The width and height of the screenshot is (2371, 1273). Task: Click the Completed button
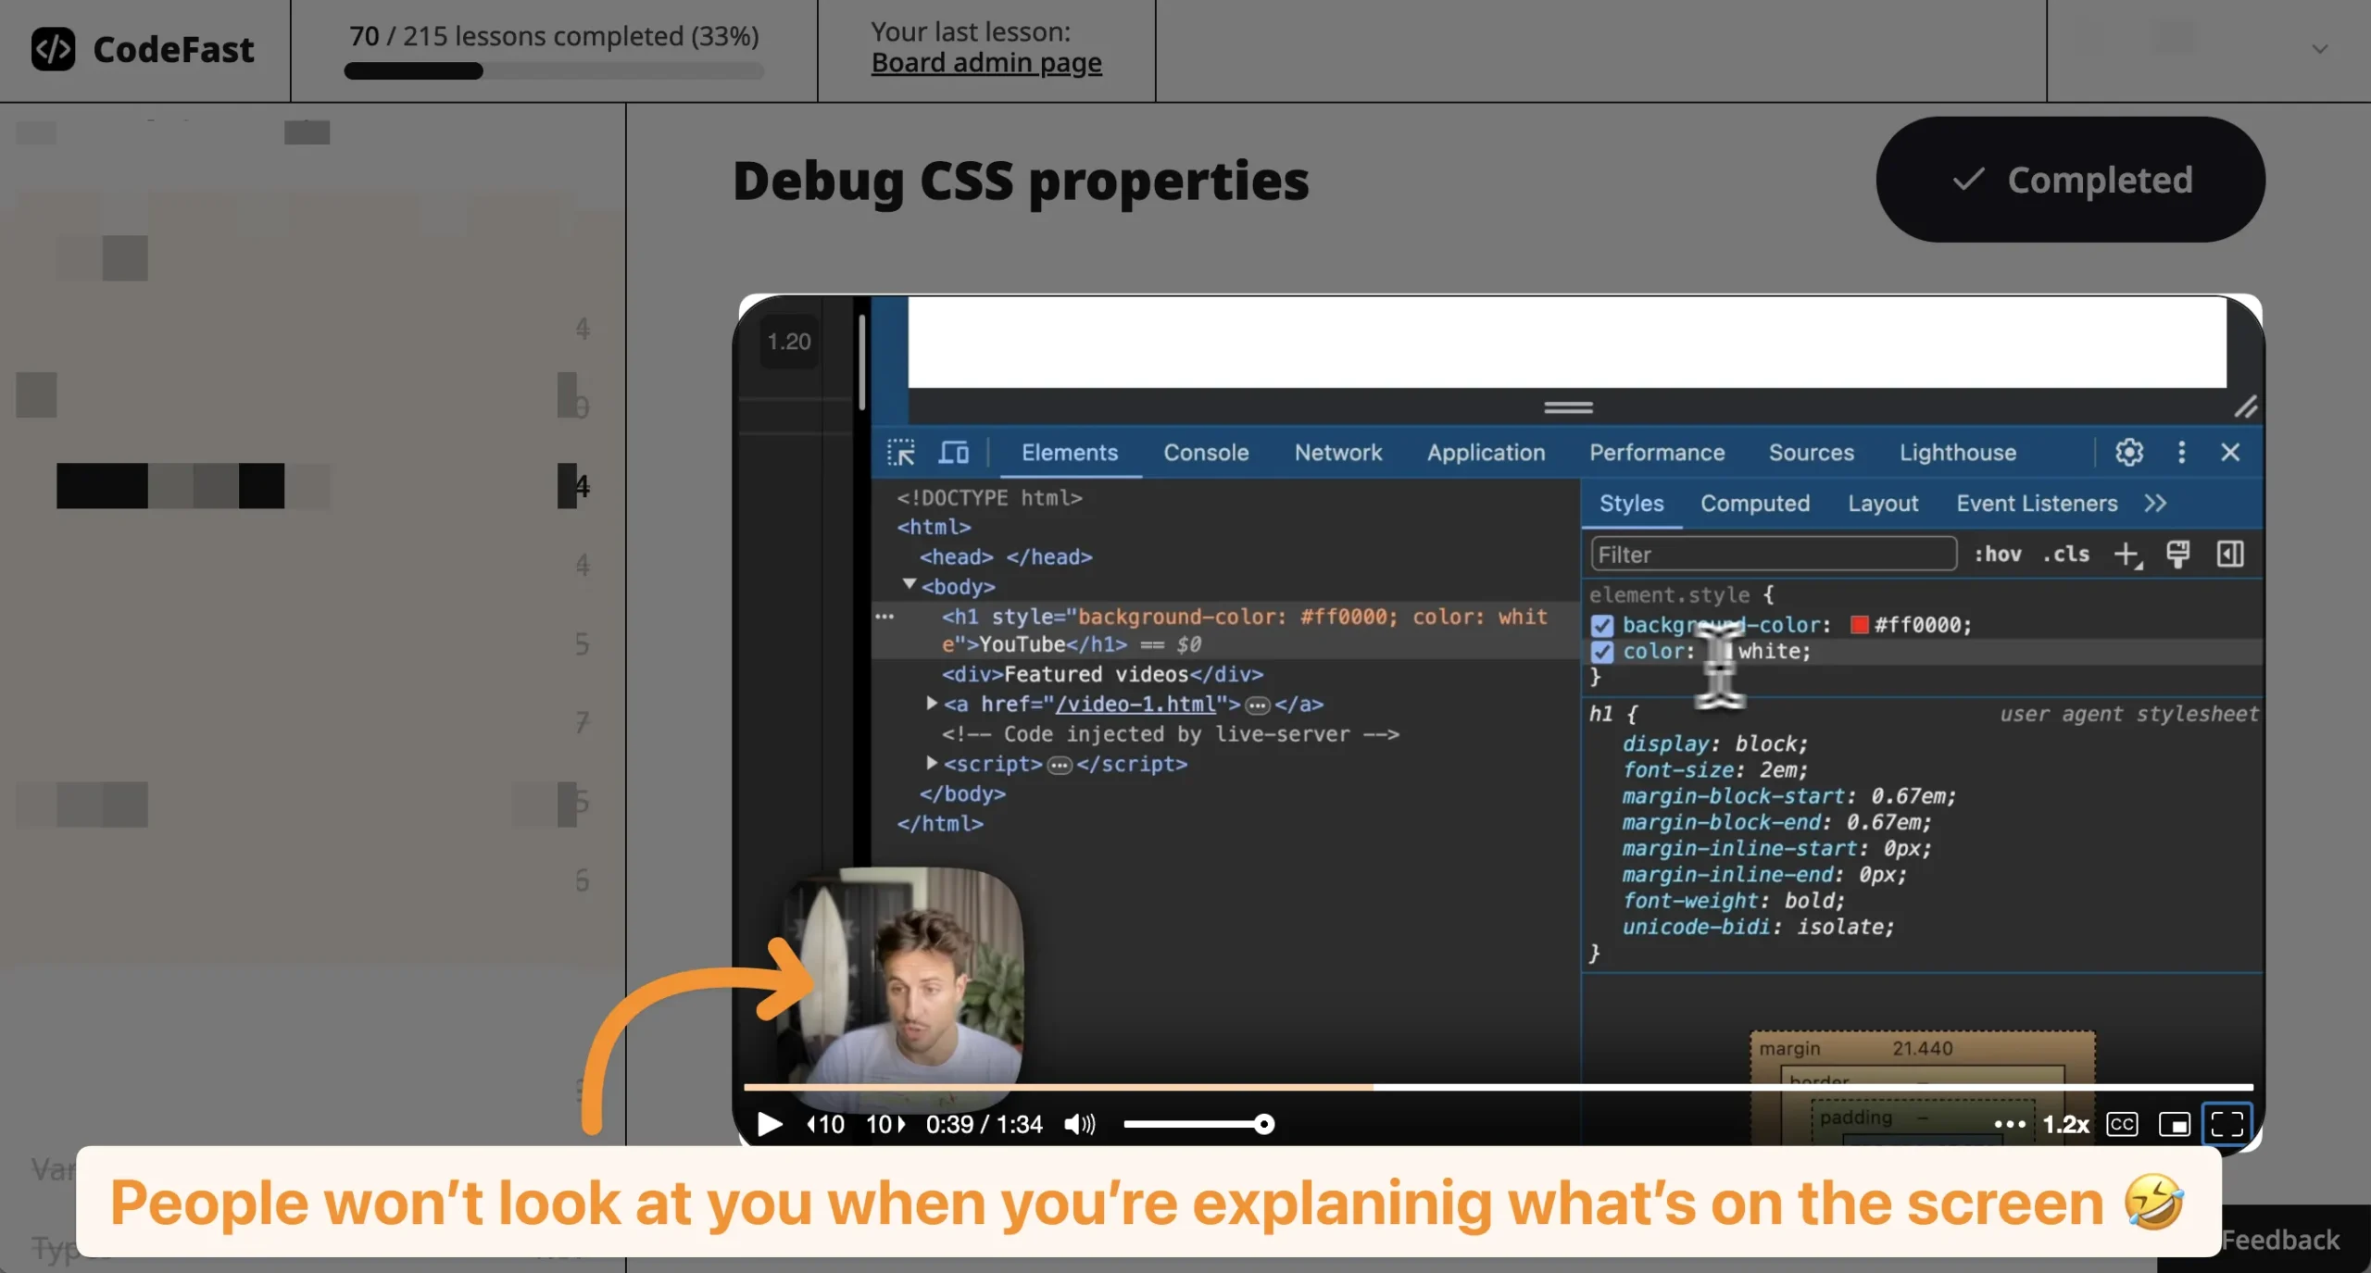2070,180
